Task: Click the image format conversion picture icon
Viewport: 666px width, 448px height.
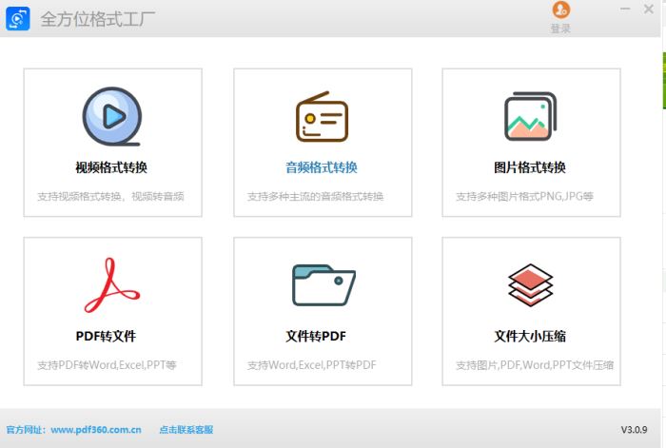Action: point(531,116)
